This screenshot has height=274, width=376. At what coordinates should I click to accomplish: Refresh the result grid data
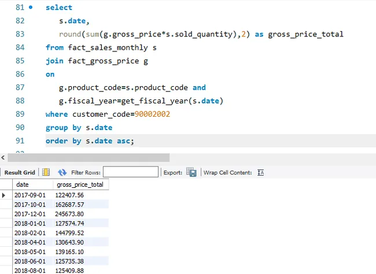[62, 172]
